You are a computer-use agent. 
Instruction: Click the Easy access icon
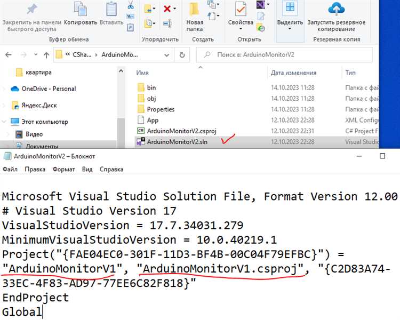pos(212,16)
